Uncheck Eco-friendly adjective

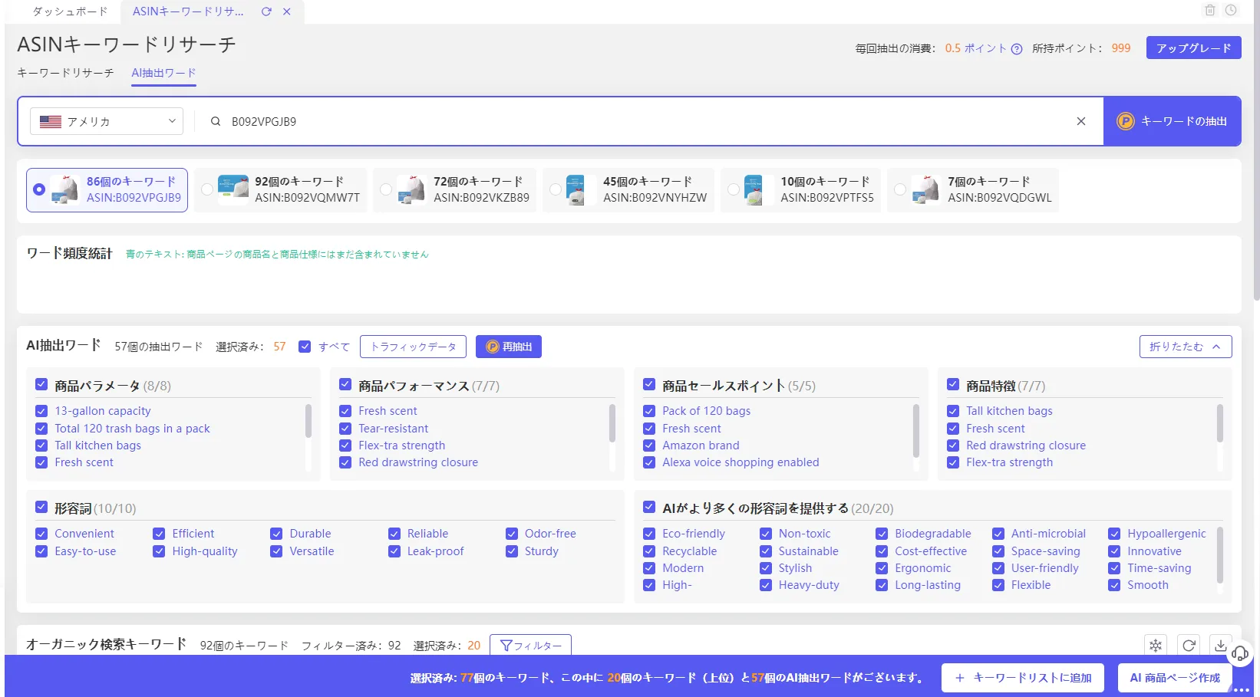click(x=649, y=534)
